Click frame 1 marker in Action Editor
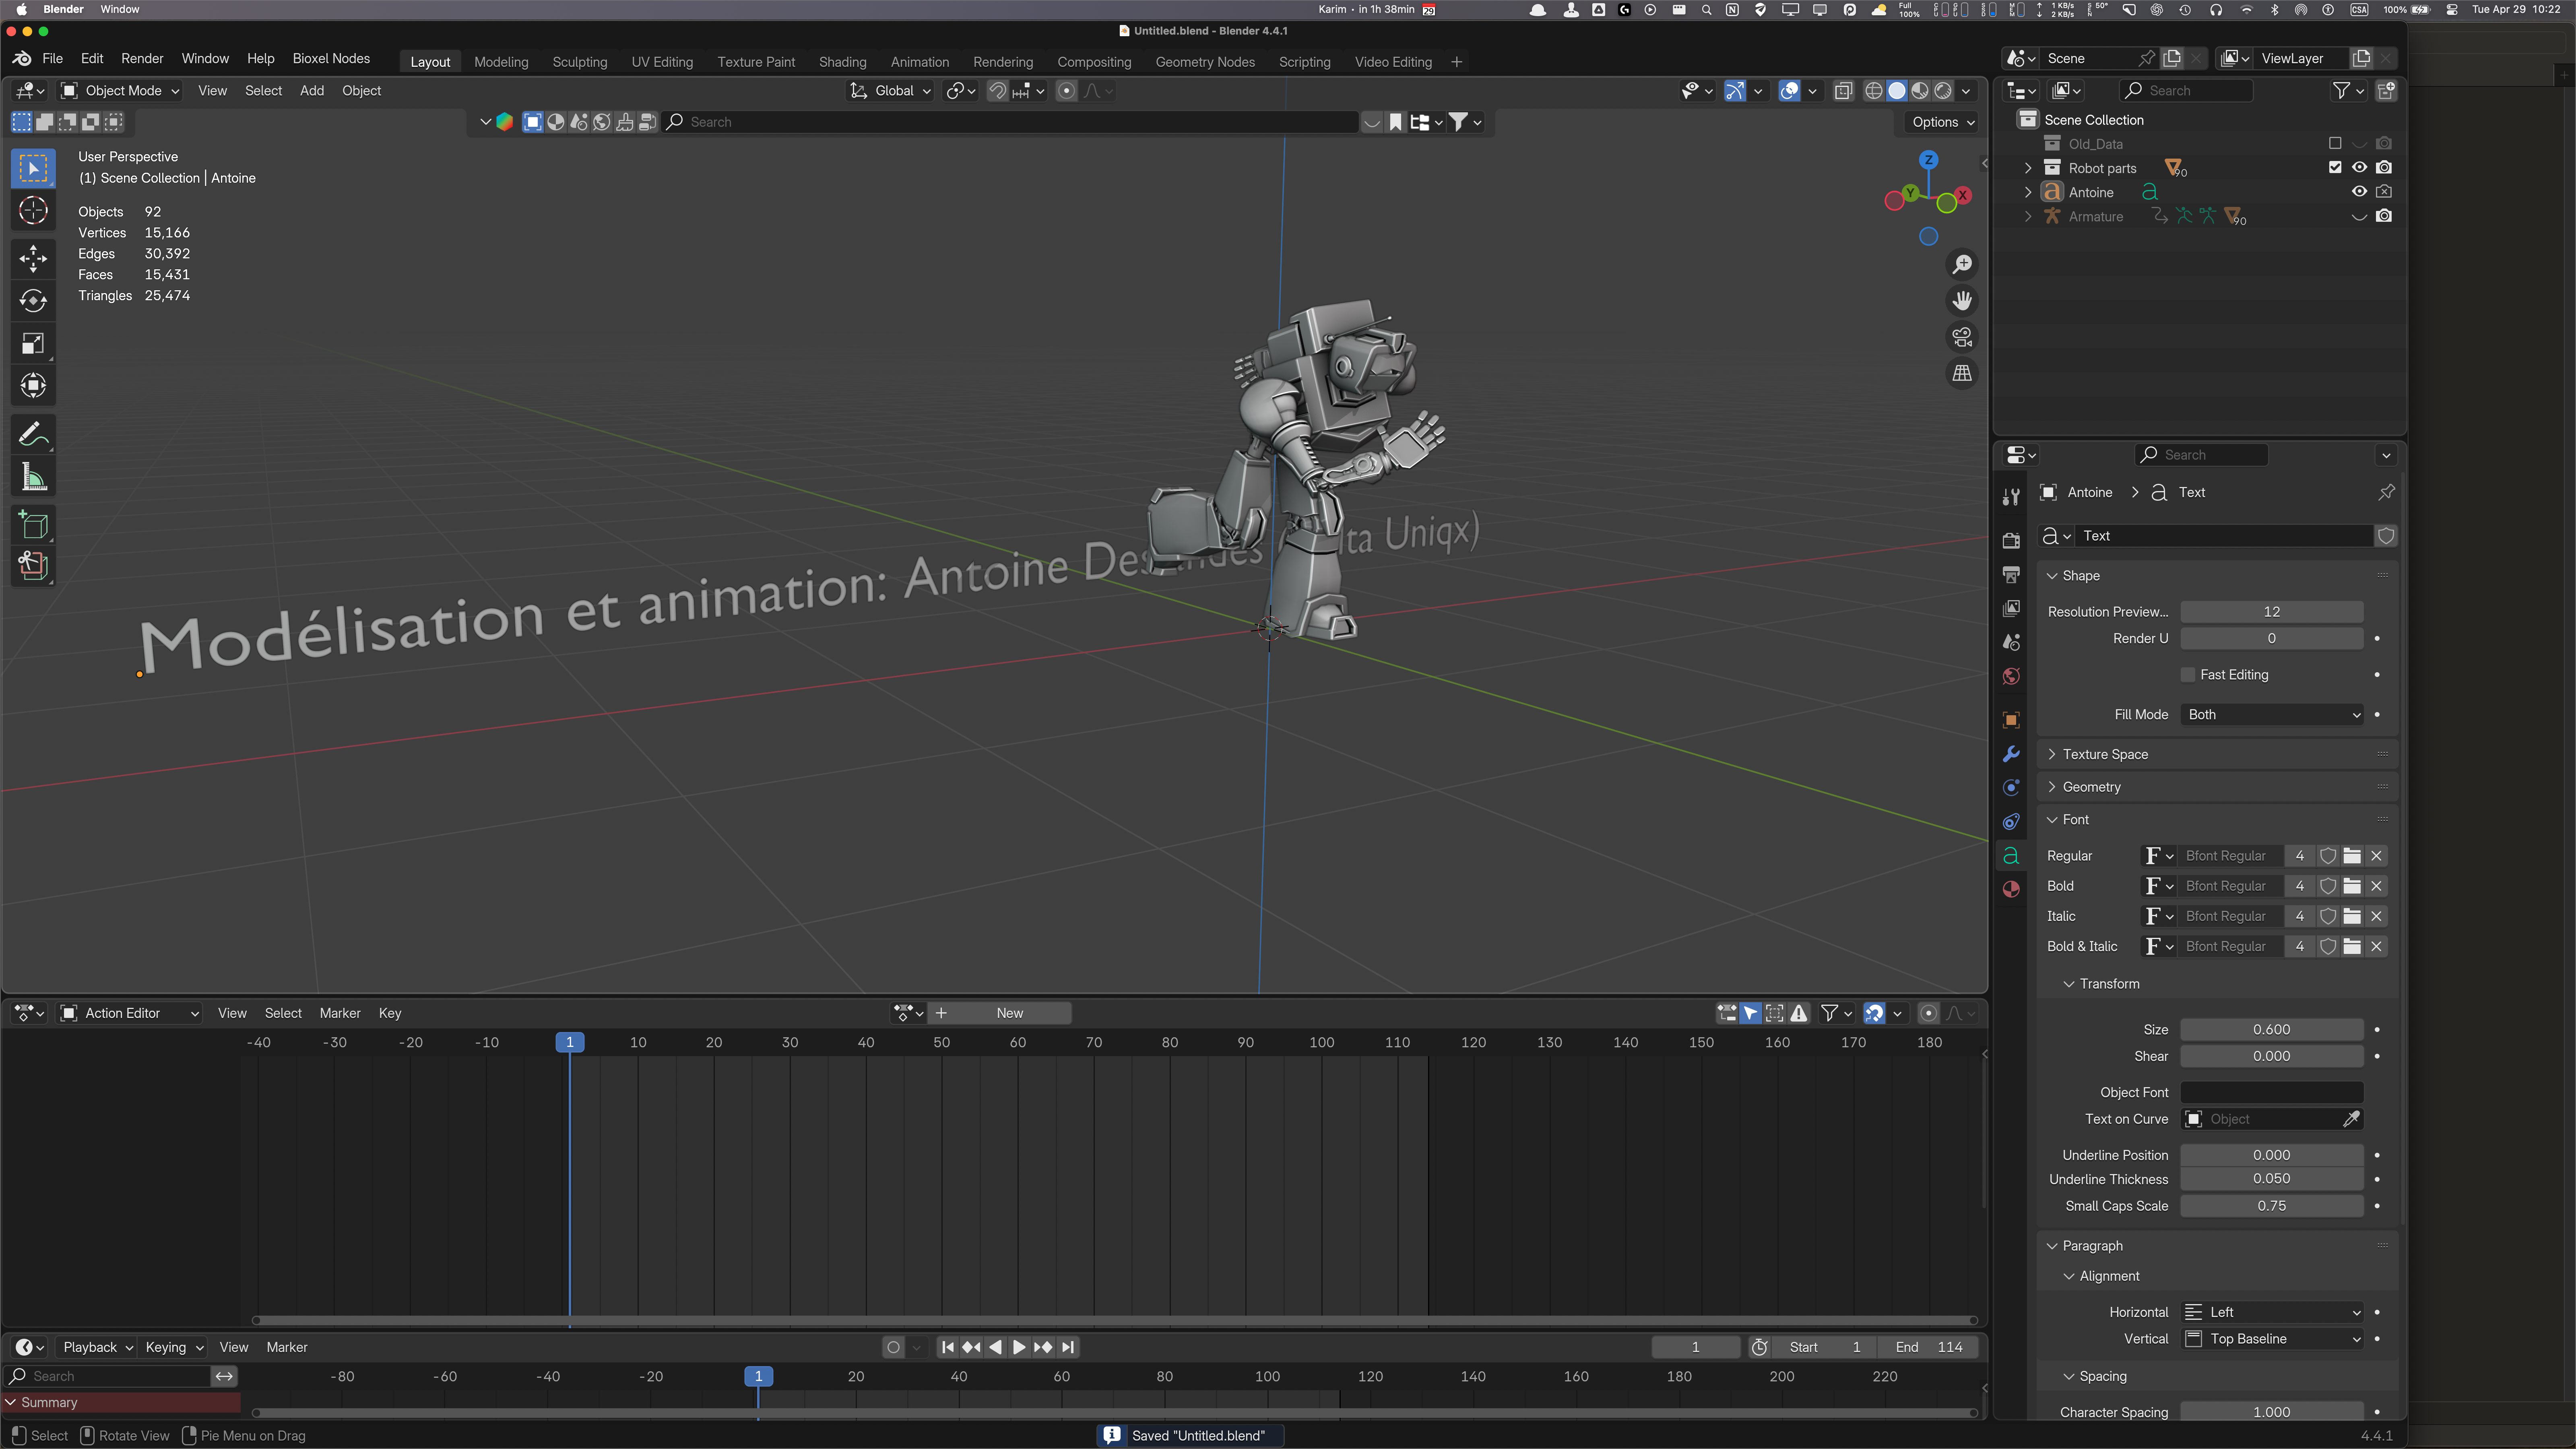 pyautogui.click(x=570, y=1043)
